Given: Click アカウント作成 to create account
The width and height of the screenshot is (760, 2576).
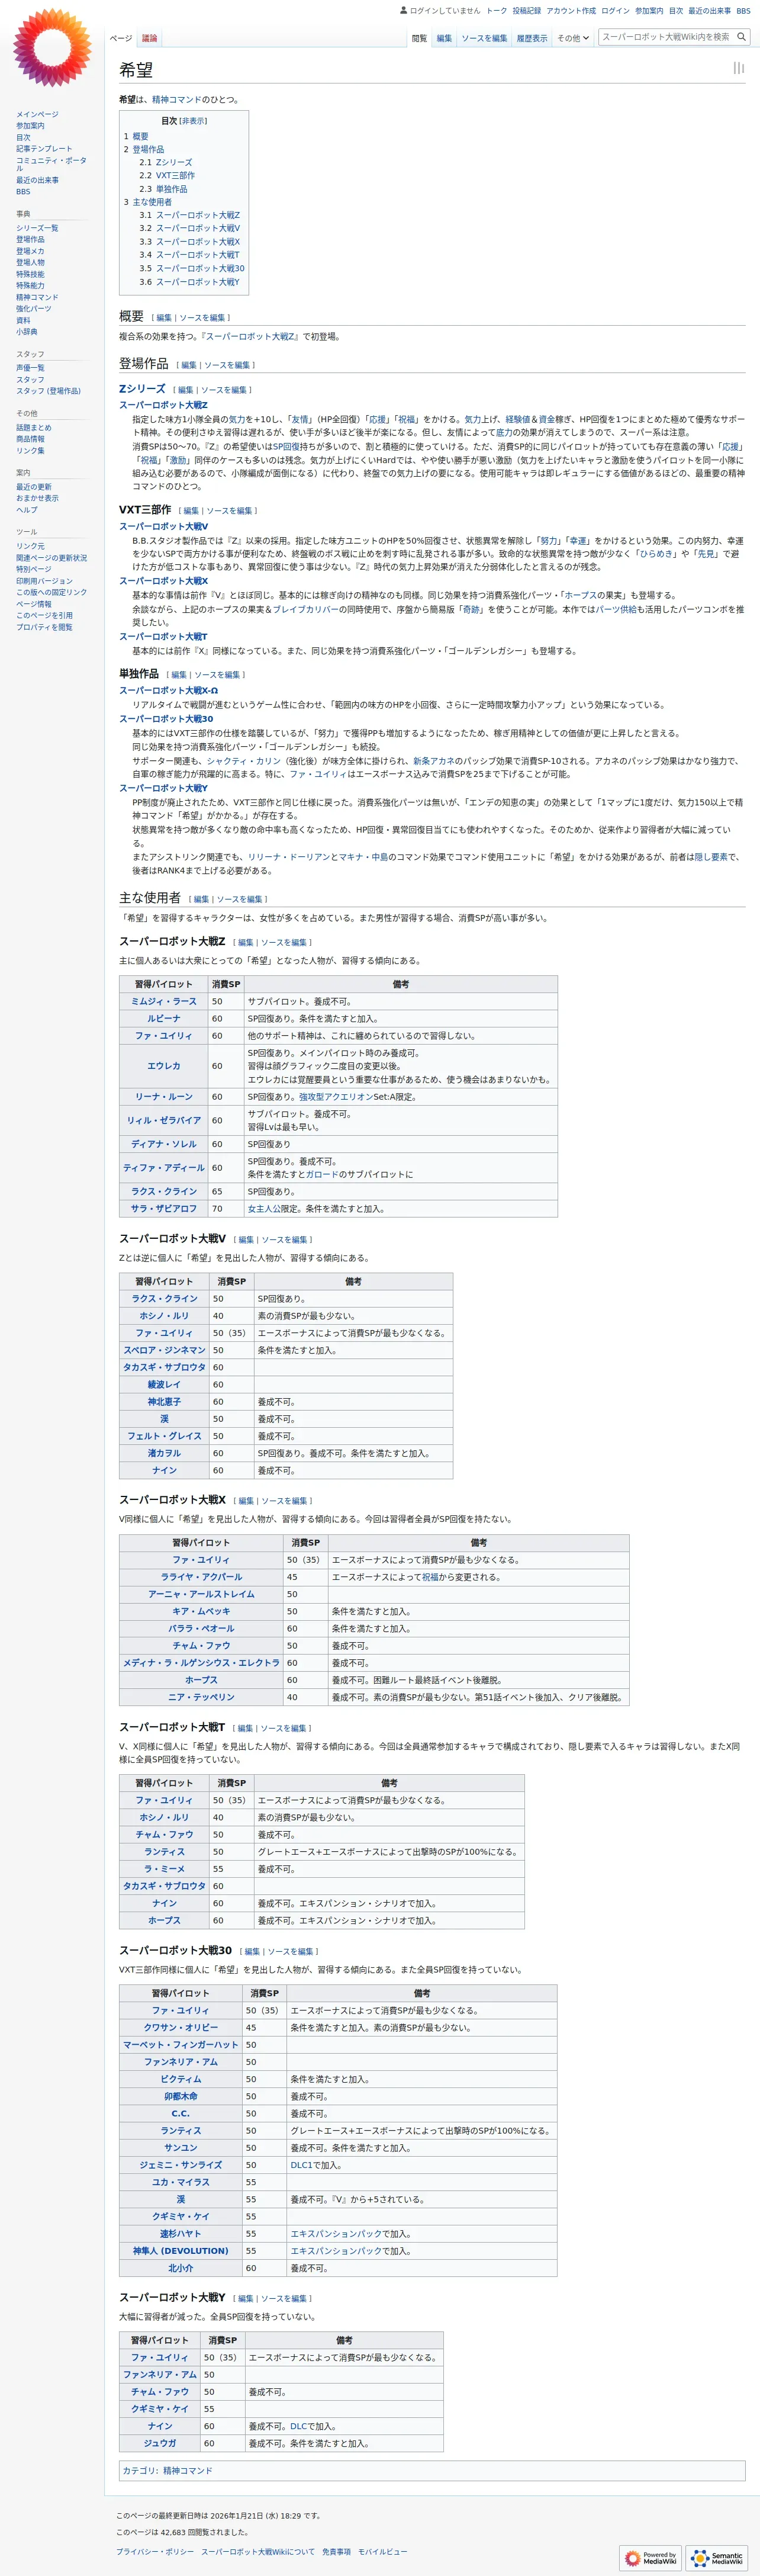Looking at the screenshot, I should [x=571, y=11].
